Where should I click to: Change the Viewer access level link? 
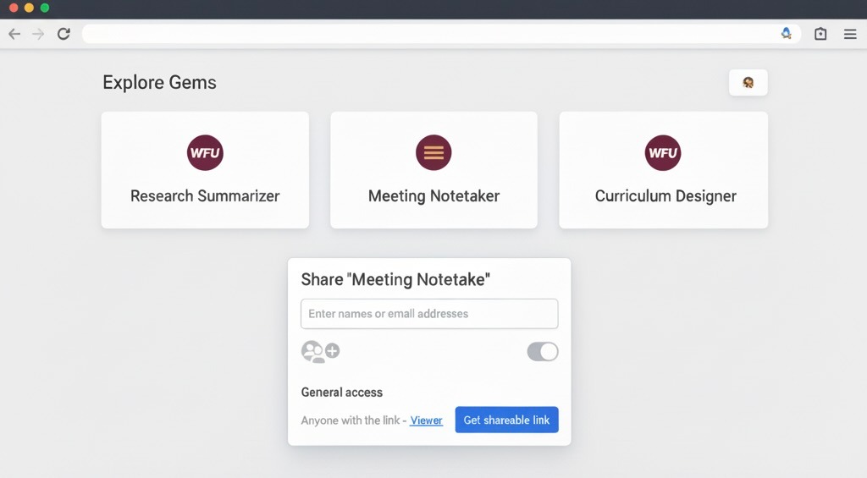426,420
